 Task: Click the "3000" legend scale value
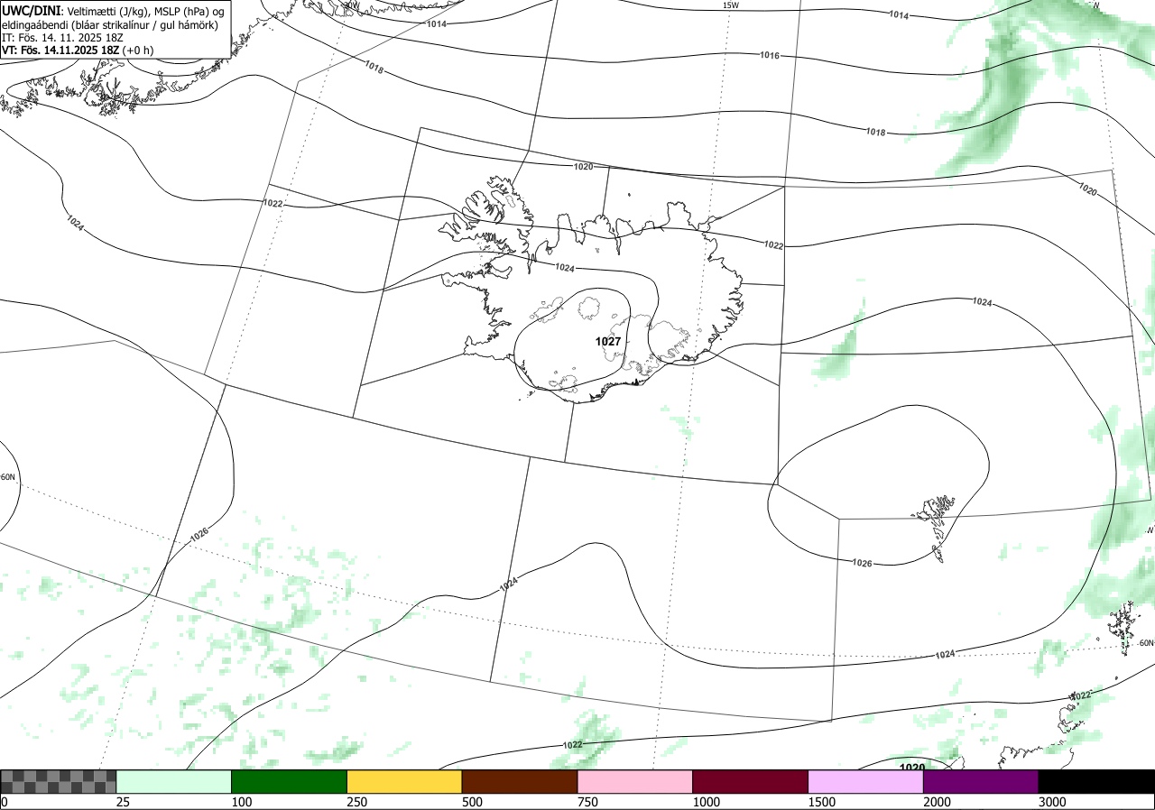coord(1053,802)
